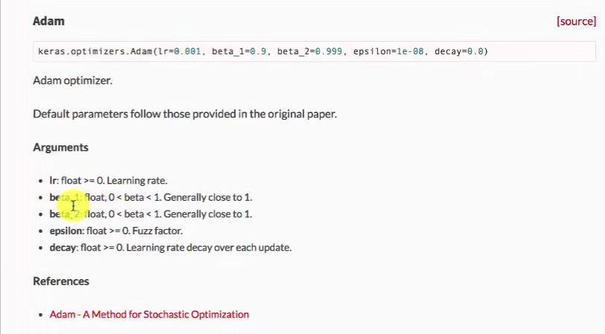Click beta_2=0.999 in the code signature

(x=310, y=51)
